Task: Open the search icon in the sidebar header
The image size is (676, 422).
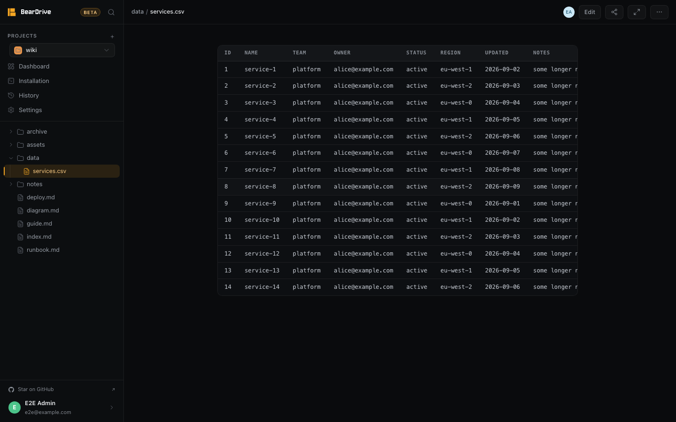Action: coord(111,12)
